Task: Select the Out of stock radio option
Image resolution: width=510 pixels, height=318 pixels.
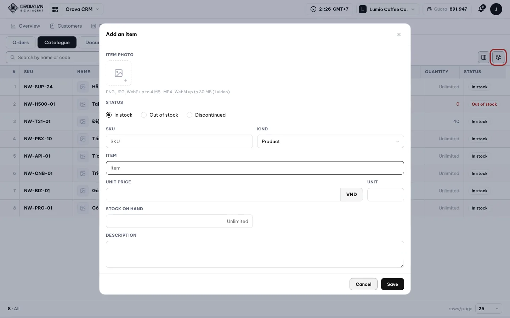Action: pos(159,115)
